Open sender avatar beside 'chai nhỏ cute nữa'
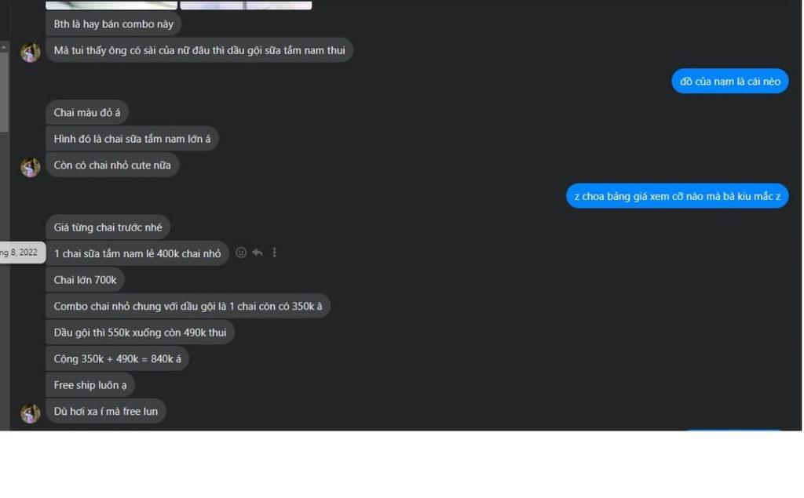Screen dimensions: 804x498 pos(31,167)
